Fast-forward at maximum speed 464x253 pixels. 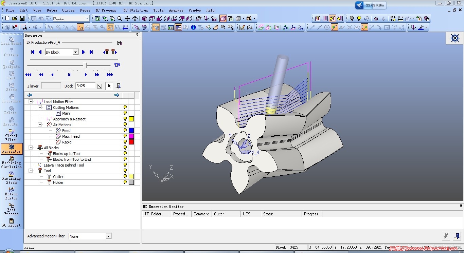(x=110, y=75)
